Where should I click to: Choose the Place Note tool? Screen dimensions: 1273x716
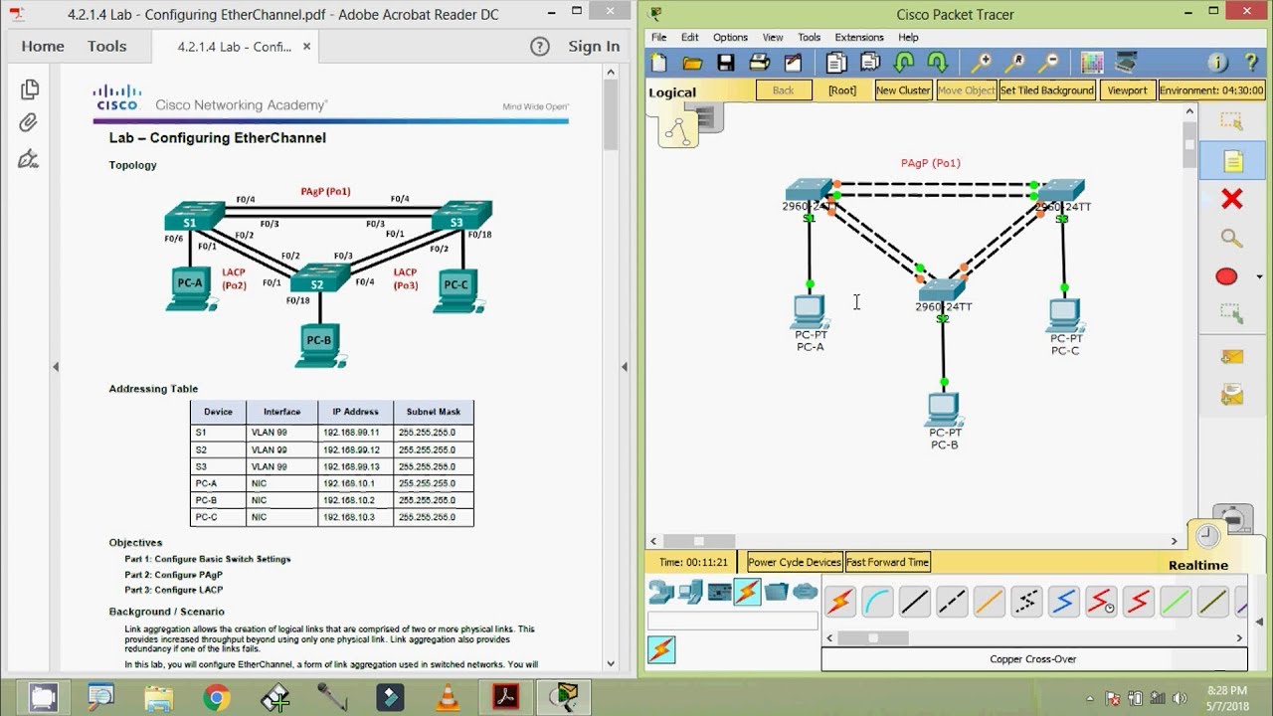[x=1232, y=161]
